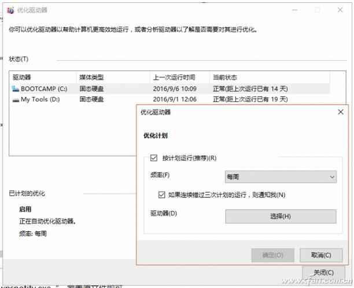Image resolution: width=354 pixels, height=288 pixels.
Task: Click the 频率: 每周 text in main window
Action: 33,234
